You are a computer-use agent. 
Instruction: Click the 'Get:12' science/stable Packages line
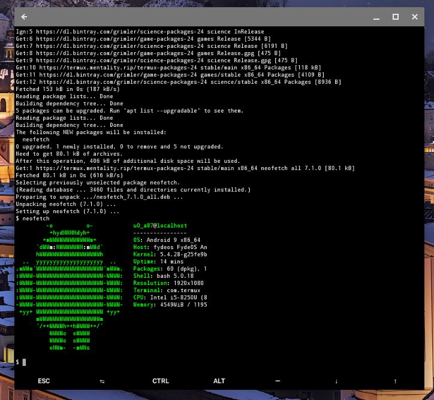(x=179, y=82)
